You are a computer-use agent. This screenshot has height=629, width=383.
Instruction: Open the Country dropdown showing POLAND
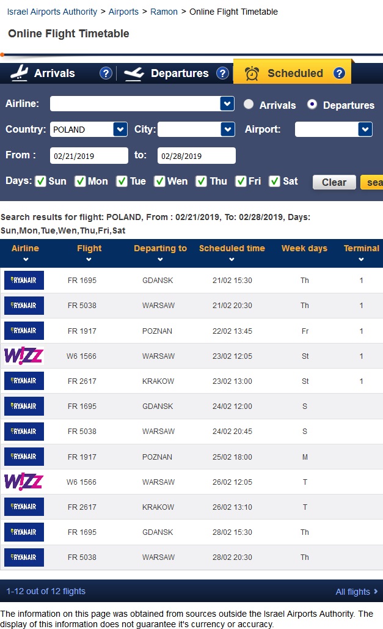[120, 130]
